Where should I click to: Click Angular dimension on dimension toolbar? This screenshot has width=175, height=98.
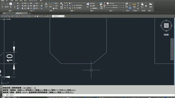coord(19,16)
